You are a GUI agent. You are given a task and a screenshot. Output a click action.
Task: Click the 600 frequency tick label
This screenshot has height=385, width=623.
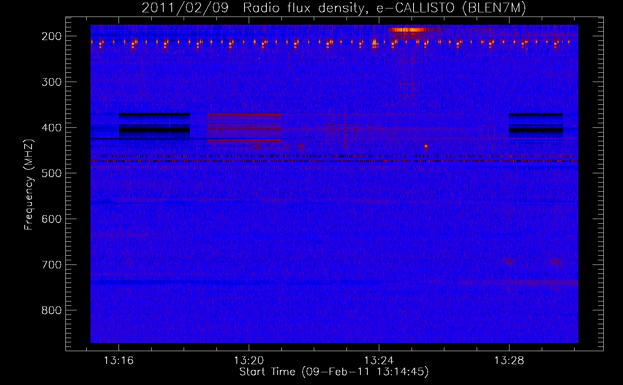[x=52, y=219]
